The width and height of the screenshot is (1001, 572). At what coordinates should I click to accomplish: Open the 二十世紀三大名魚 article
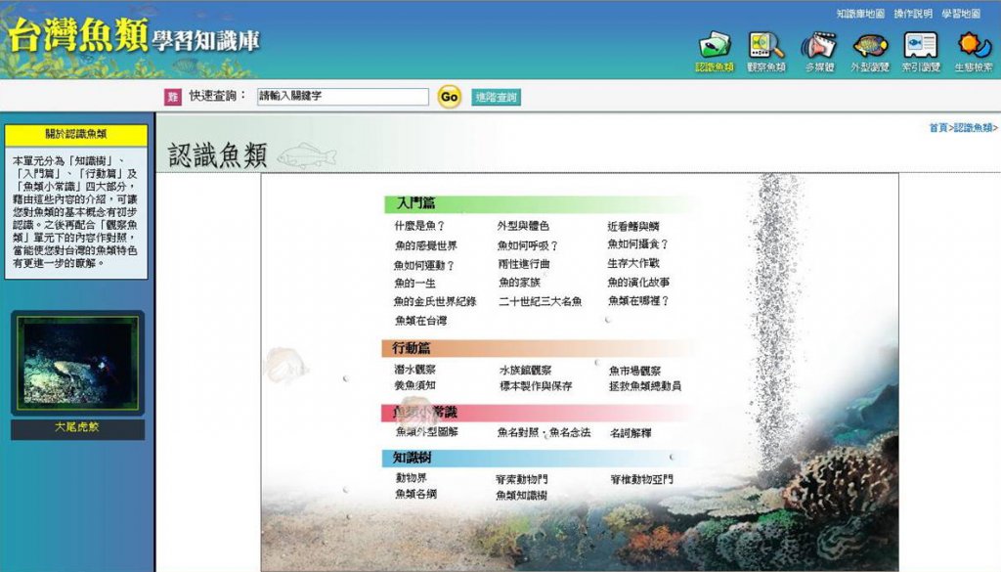(541, 302)
